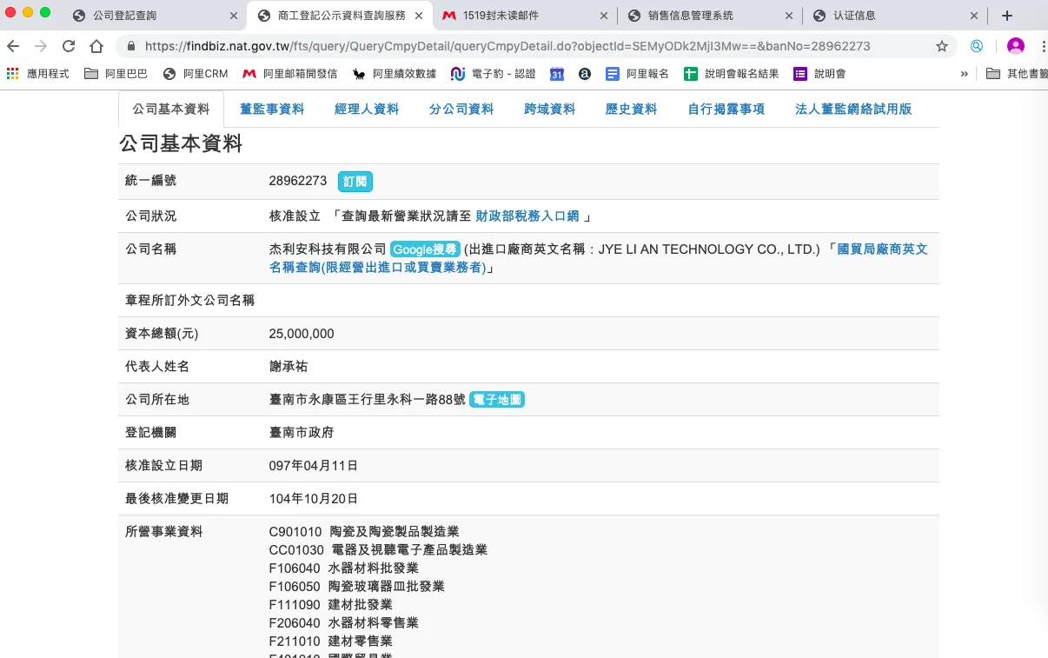Expand the hidden bookmarks overflow chevron
The height and width of the screenshot is (658, 1048).
click(965, 74)
